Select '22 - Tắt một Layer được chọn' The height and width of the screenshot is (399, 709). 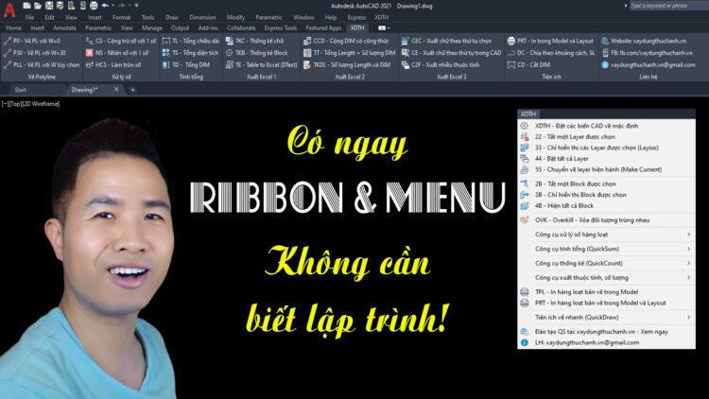click(x=606, y=137)
